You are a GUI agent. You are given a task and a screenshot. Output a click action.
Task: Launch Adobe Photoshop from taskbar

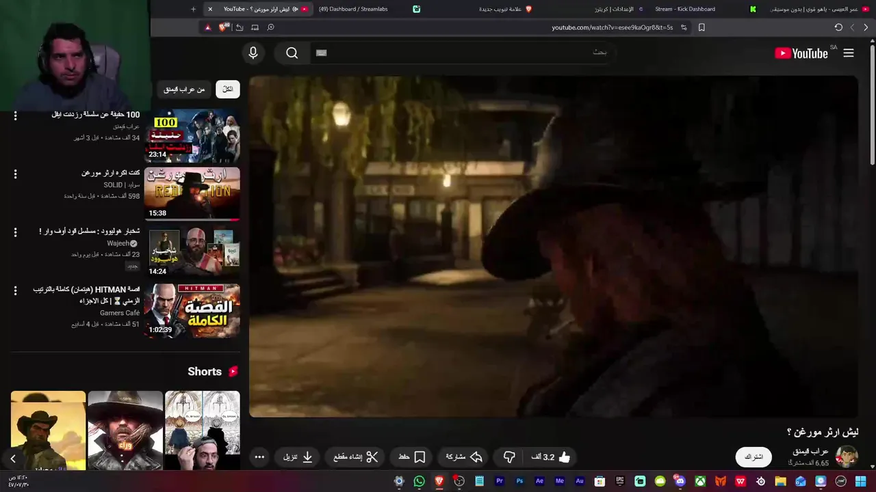(x=519, y=481)
